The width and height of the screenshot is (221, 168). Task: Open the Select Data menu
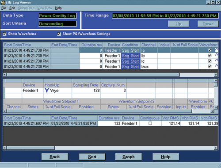click(26, 8)
